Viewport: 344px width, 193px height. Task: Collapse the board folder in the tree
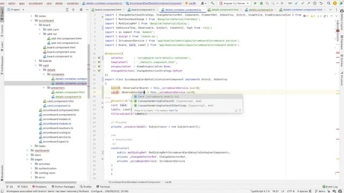[x=35, y=25]
